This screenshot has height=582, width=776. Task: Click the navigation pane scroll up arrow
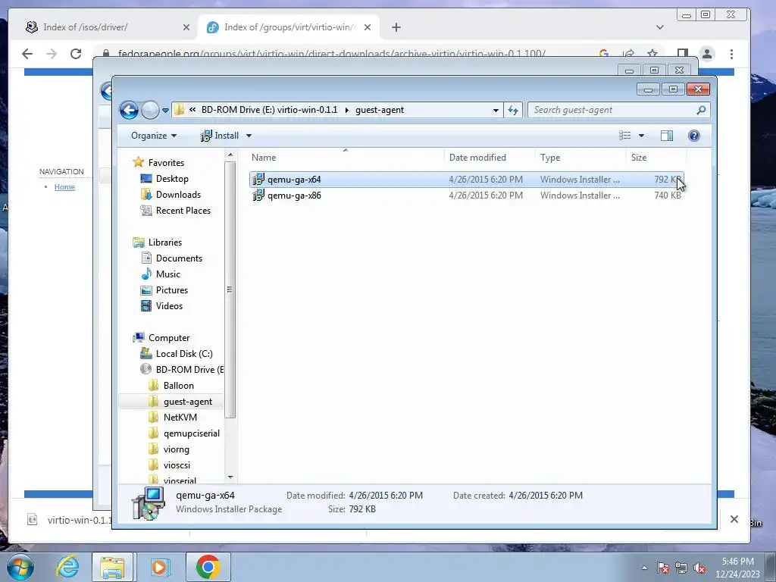[x=230, y=155]
